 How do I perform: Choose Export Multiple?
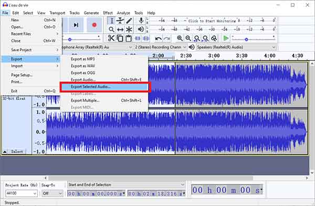[x=104, y=101]
